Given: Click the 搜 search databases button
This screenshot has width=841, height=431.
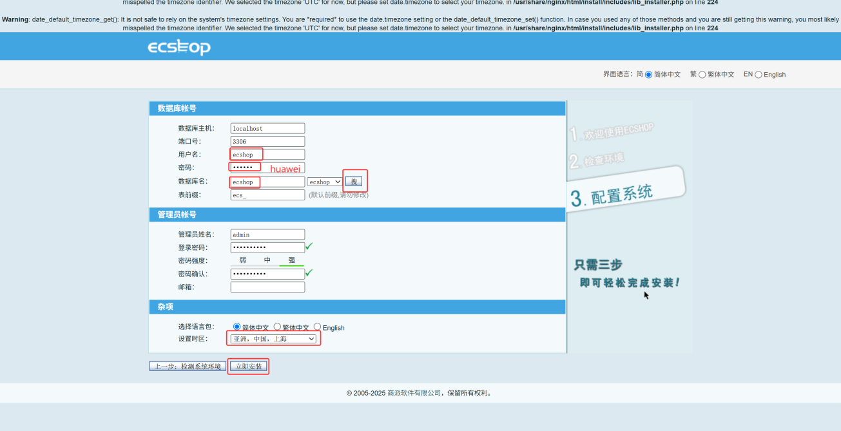Looking at the screenshot, I should [x=353, y=182].
